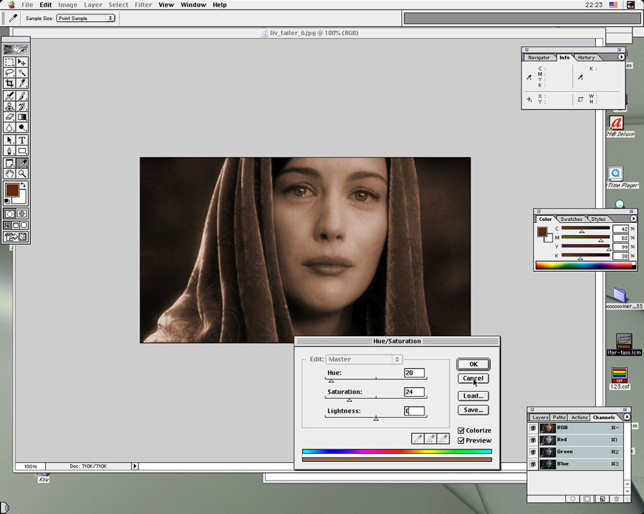Viewport: 644px width, 514px height.
Task: Create new channel in Channels palette
Action: point(601,499)
